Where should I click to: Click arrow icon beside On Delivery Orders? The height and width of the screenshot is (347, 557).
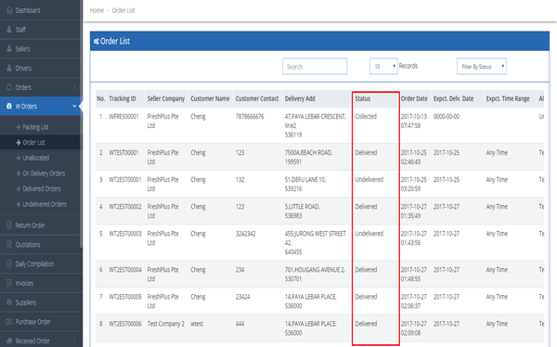pyautogui.click(x=19, y=173)
